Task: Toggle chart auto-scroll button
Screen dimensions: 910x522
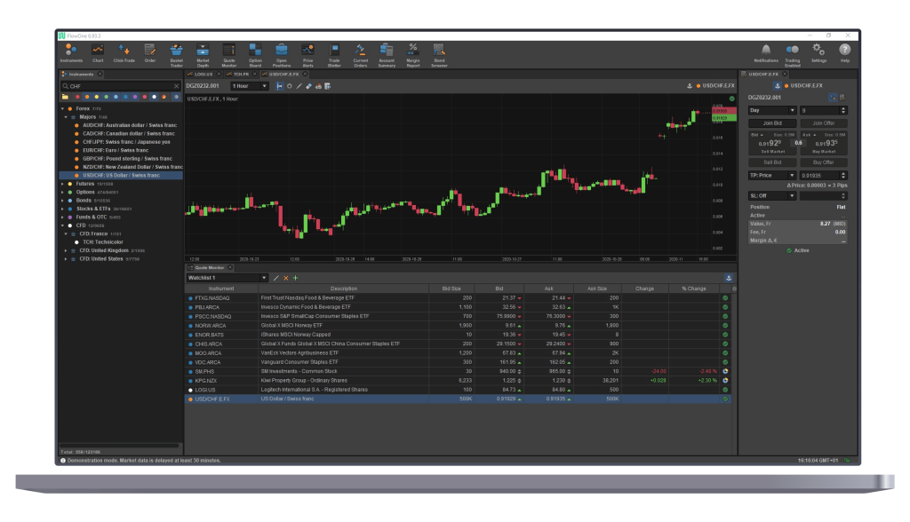Action: tap(280, 86)
